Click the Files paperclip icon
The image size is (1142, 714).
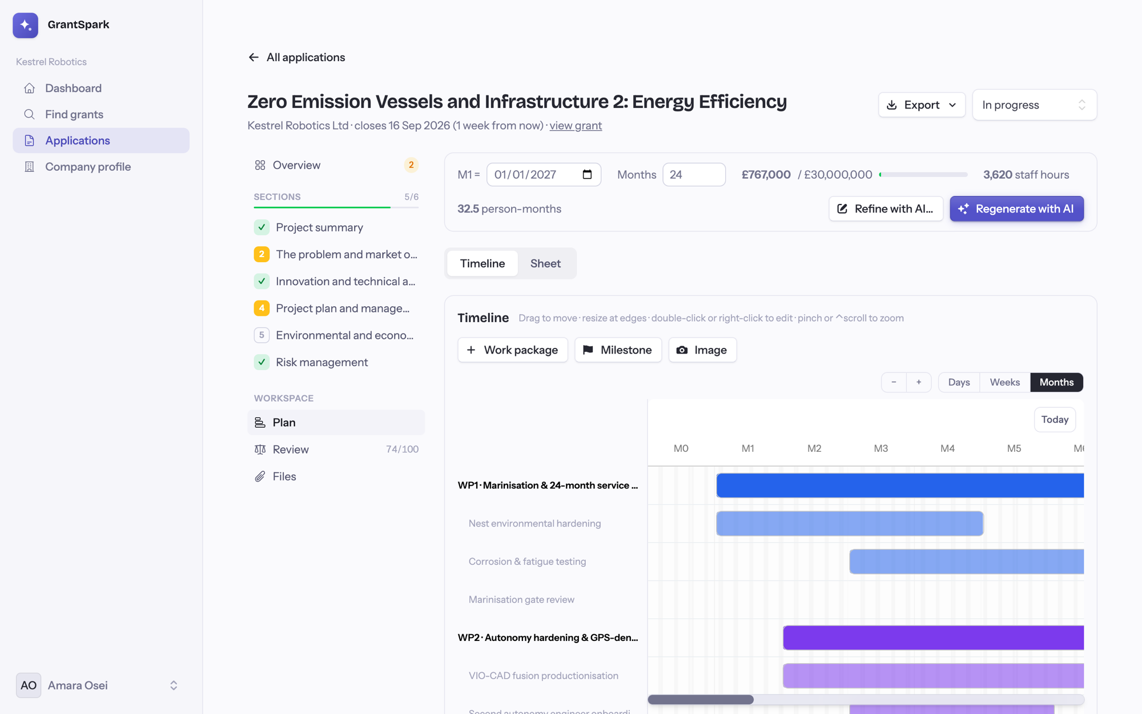pos(260,476)
